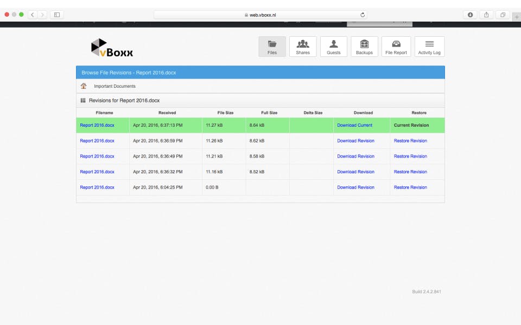Click Safari share button
Screen dimensions: 521x325
point(486,15)
